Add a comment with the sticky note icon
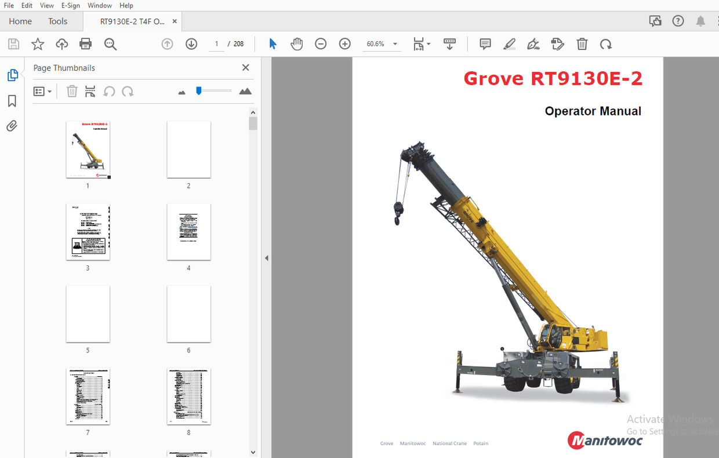This screenshot has width=719, height=458. click(x=485, y=43)
